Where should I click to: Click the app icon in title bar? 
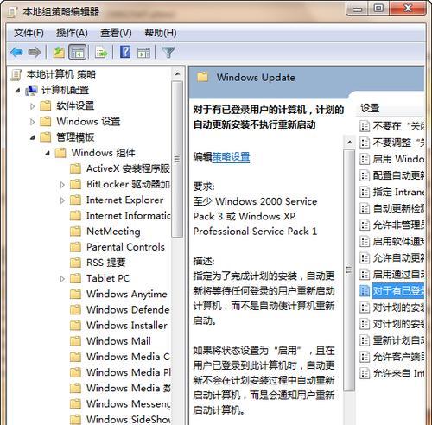(x=13, y=12)
